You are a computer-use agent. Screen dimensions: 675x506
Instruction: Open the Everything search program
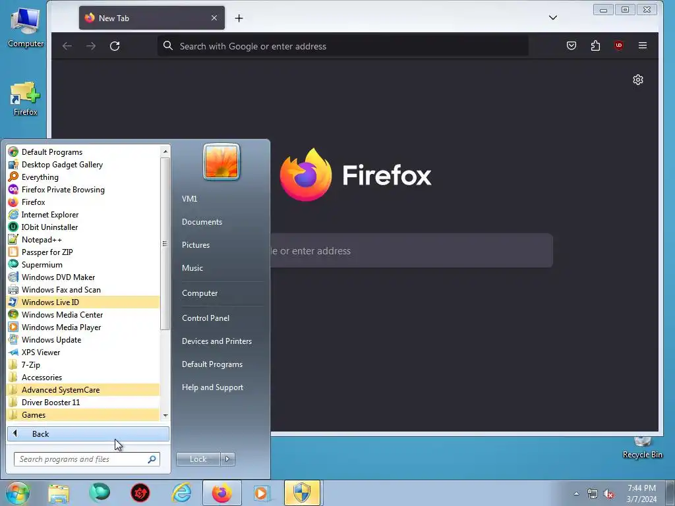(84, 177)
